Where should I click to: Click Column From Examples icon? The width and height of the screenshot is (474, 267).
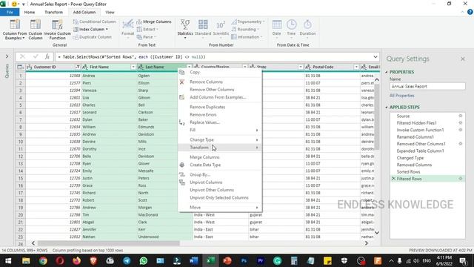(15, 24)
